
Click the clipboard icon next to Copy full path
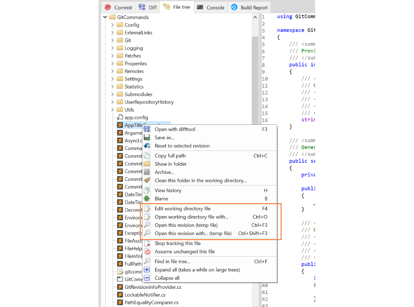(147, 156)
